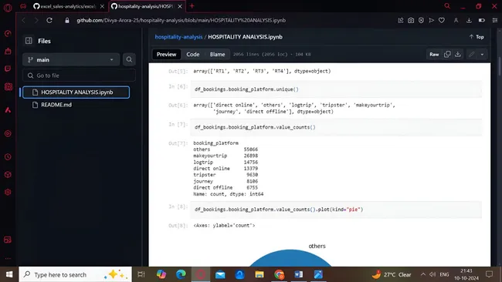
Task: Click the Windows search box
Action: [75, 274]
